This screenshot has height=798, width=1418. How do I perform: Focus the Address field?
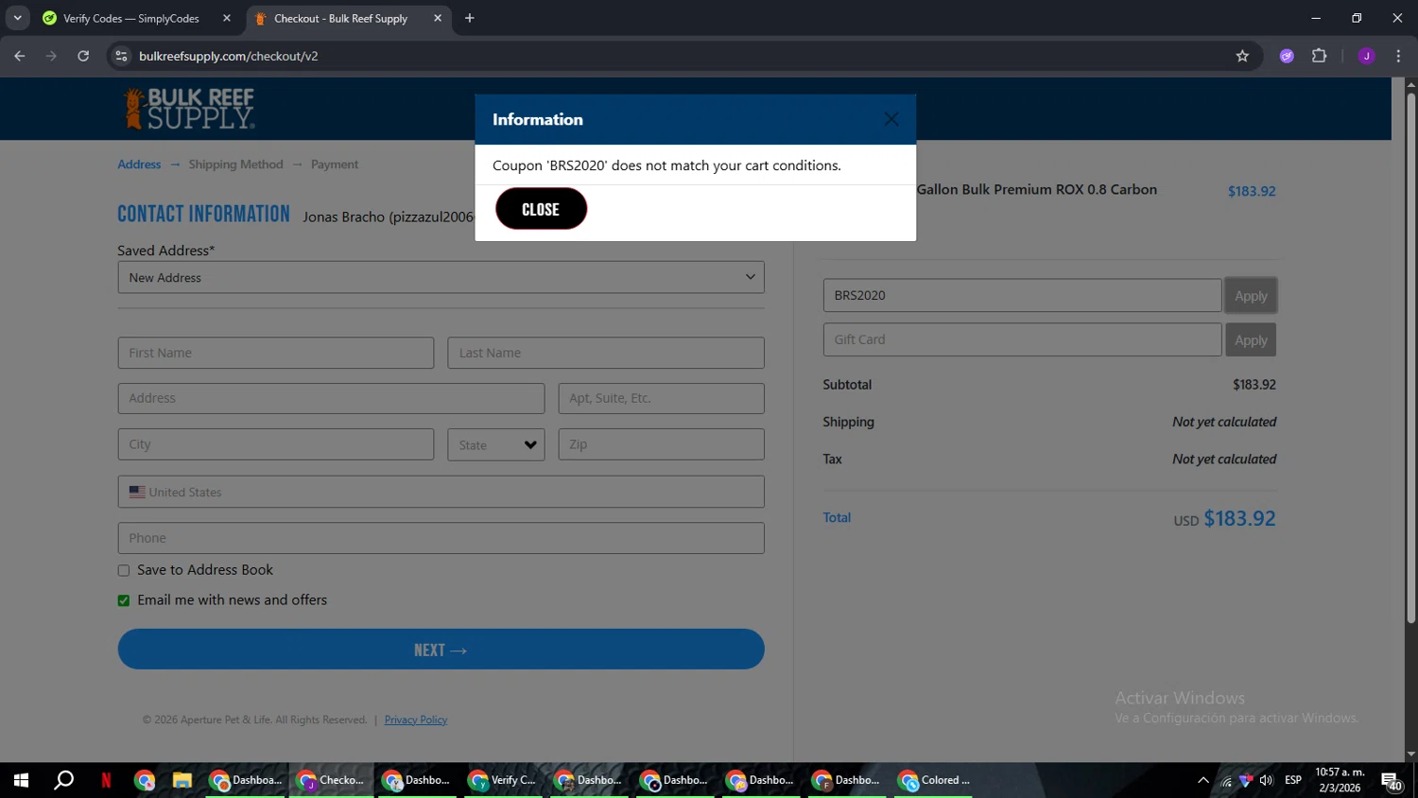331,398
